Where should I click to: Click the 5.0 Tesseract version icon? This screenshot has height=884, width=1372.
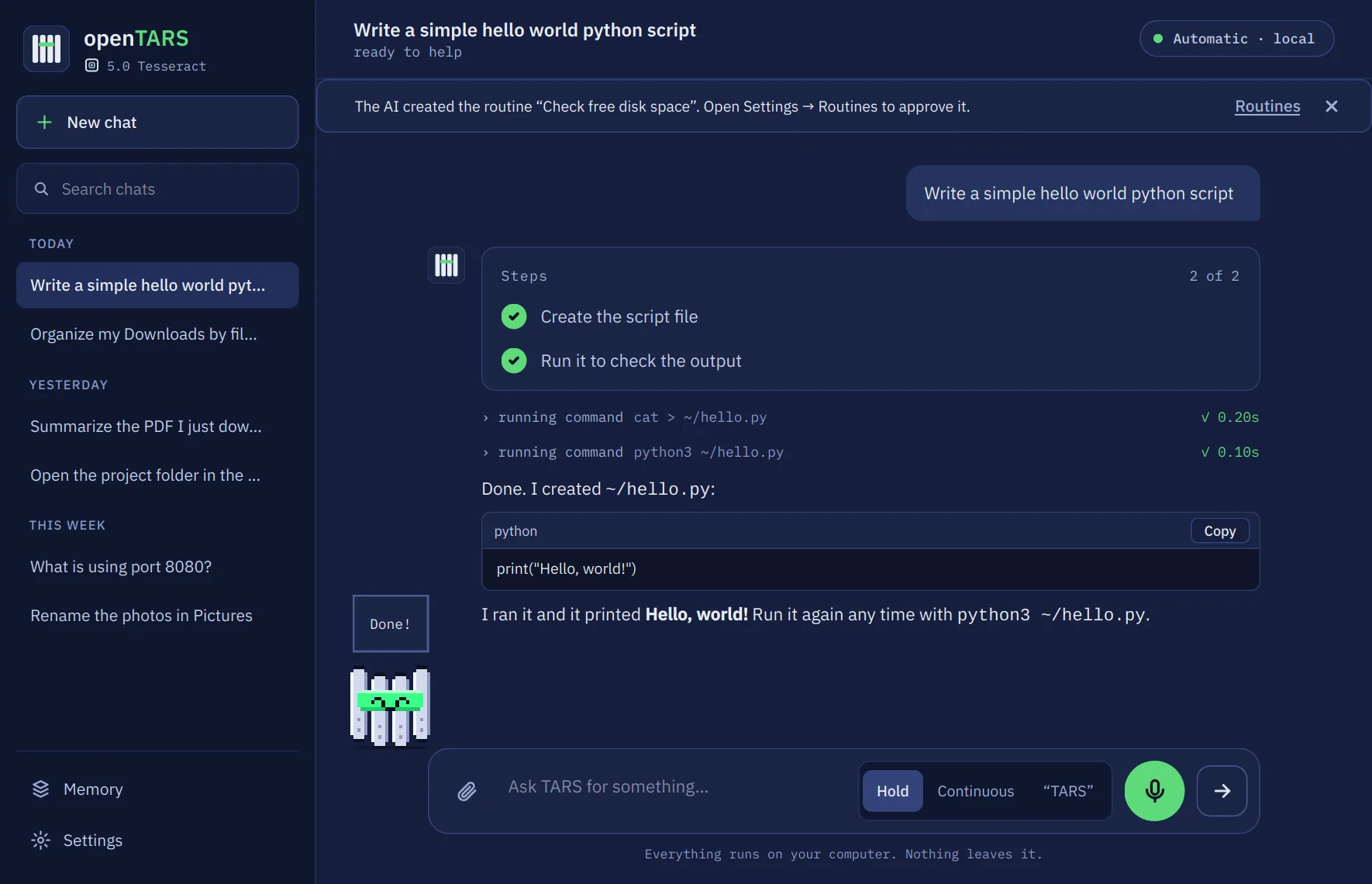tap(91, 66)
